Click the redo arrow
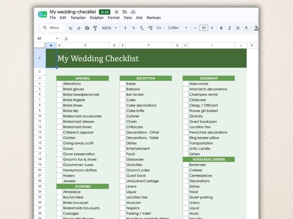 [x=79, y=28]
